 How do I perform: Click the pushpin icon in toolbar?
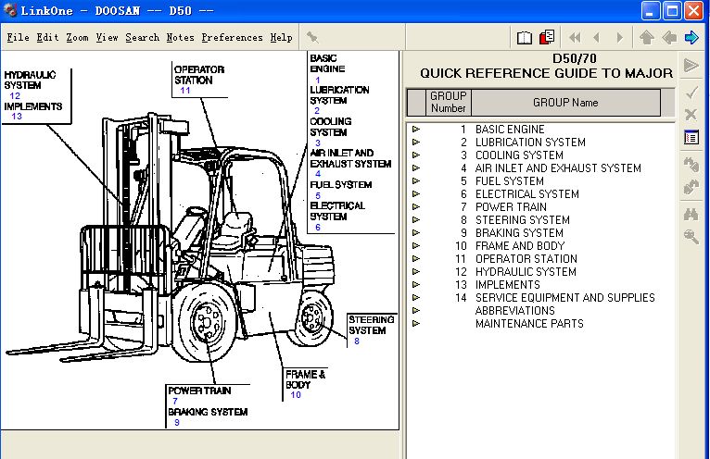[312, 38]
